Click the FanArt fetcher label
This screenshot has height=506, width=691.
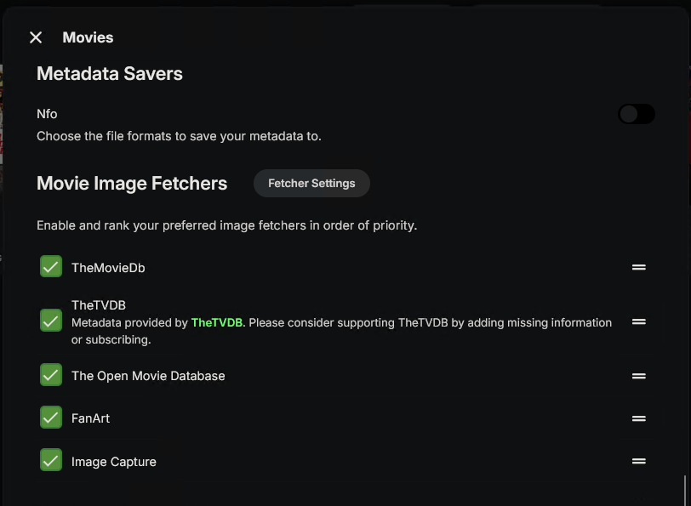coord(90,418)
